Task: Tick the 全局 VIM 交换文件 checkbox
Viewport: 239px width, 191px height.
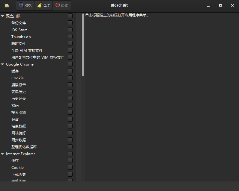Action: pos(70,50)
